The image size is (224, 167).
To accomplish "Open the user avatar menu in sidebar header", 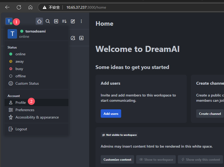I will [x=9, y=21].
